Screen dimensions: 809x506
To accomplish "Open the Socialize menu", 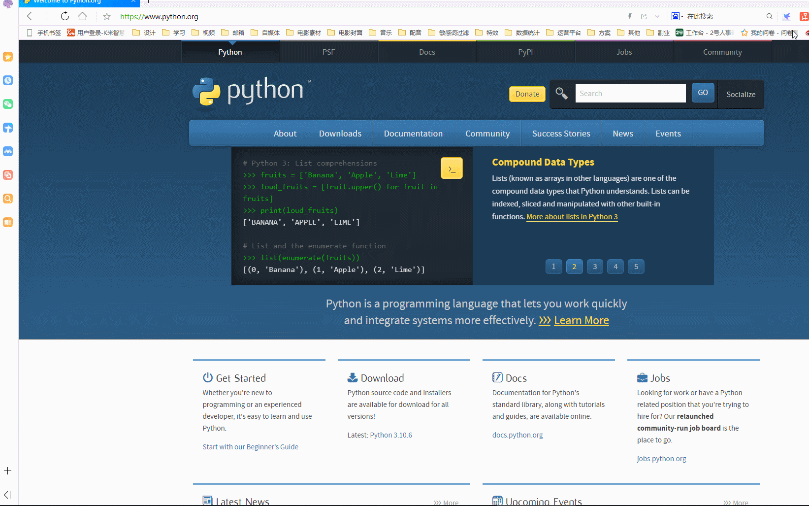I will coord(741,94).
